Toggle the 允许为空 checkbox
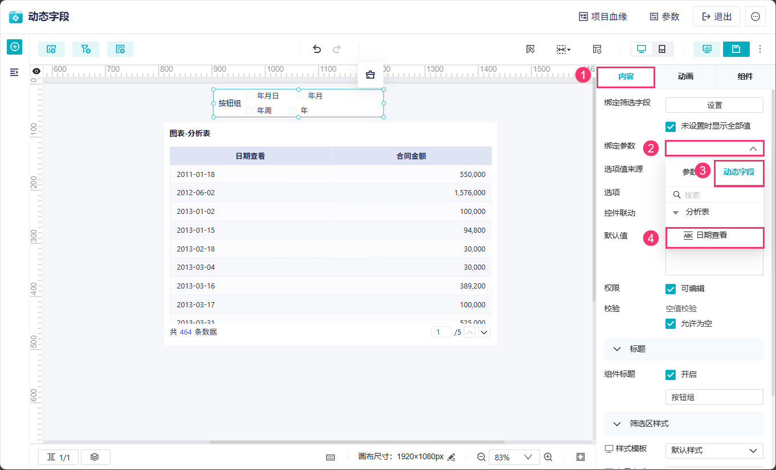 pyautogui.click(x=671, y=323)
